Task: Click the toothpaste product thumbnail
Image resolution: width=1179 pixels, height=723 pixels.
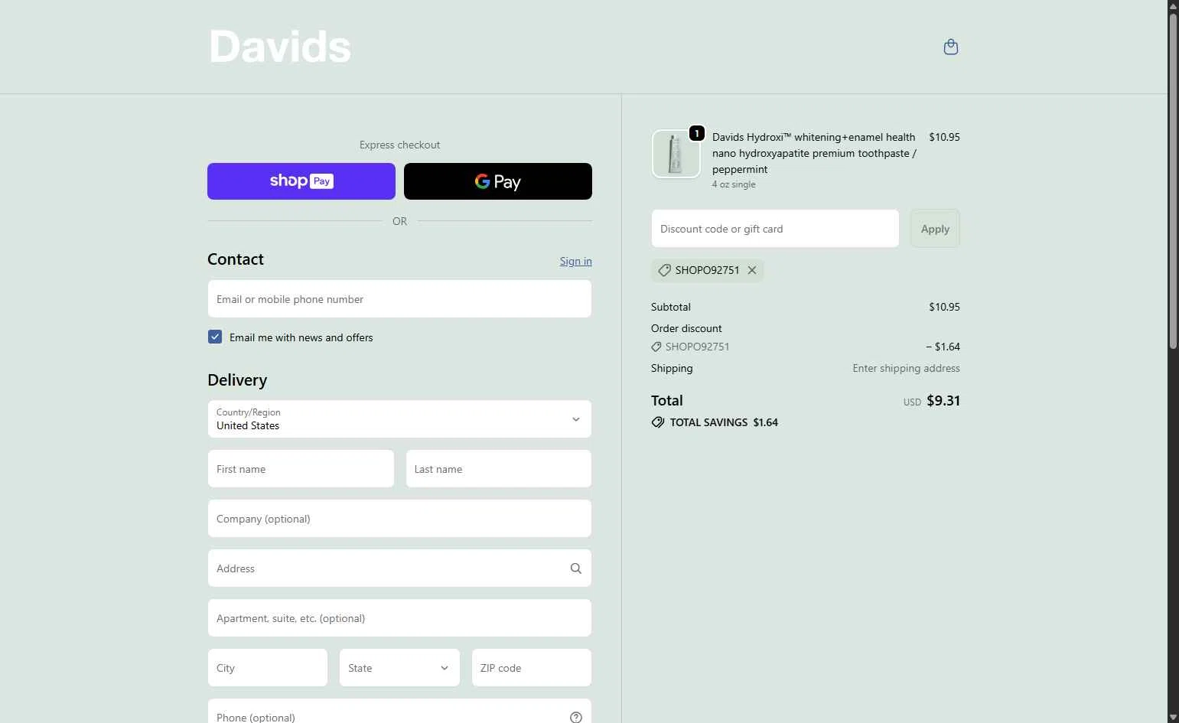Action: click(x=676, y=154)
